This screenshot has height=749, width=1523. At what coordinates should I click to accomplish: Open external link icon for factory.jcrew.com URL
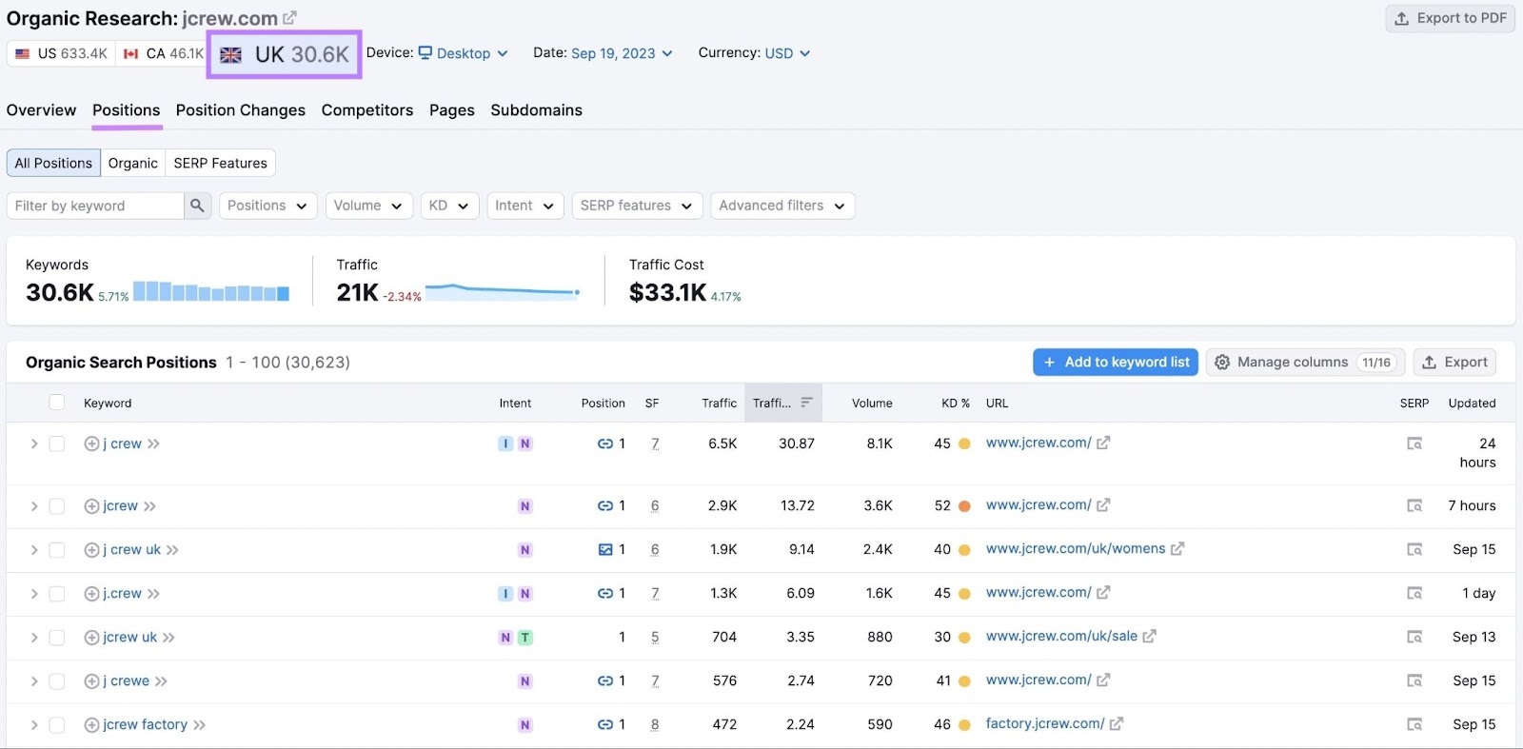[1117, 724]
